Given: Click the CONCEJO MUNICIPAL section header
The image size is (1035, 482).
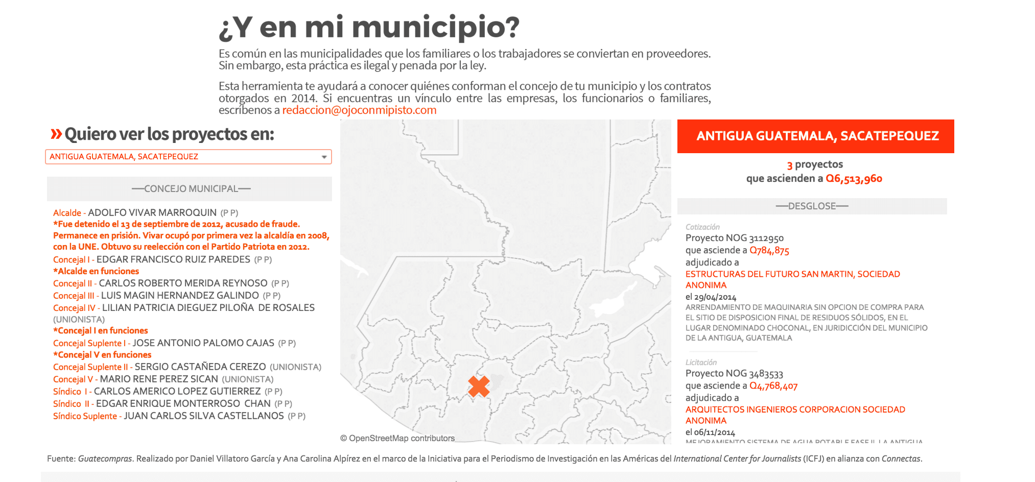Looking at the screenshot, I should (190, 189).
